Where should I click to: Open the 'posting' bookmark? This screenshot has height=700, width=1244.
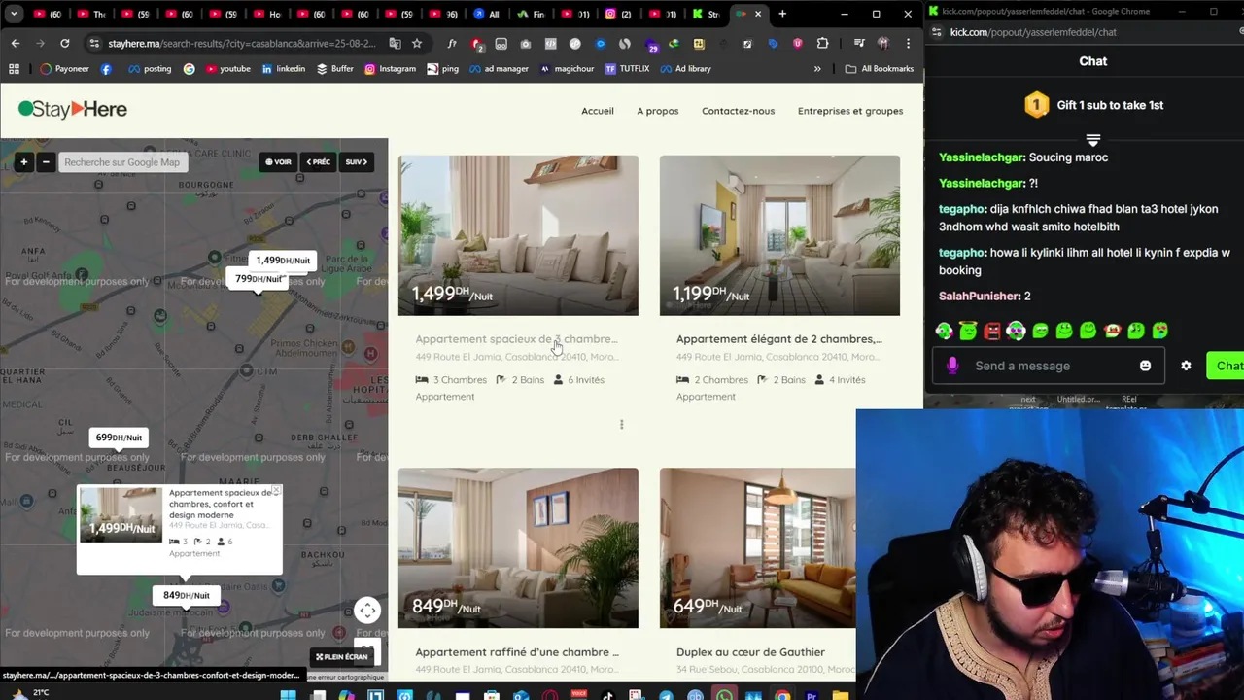tap(150, 69)
